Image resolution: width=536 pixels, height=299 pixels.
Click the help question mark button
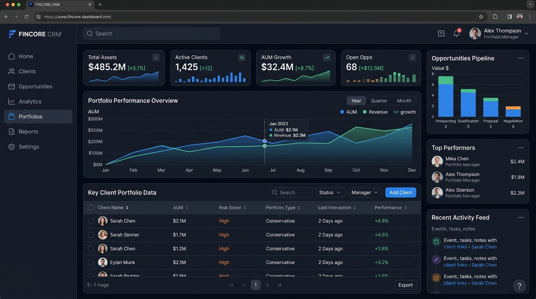520,286
